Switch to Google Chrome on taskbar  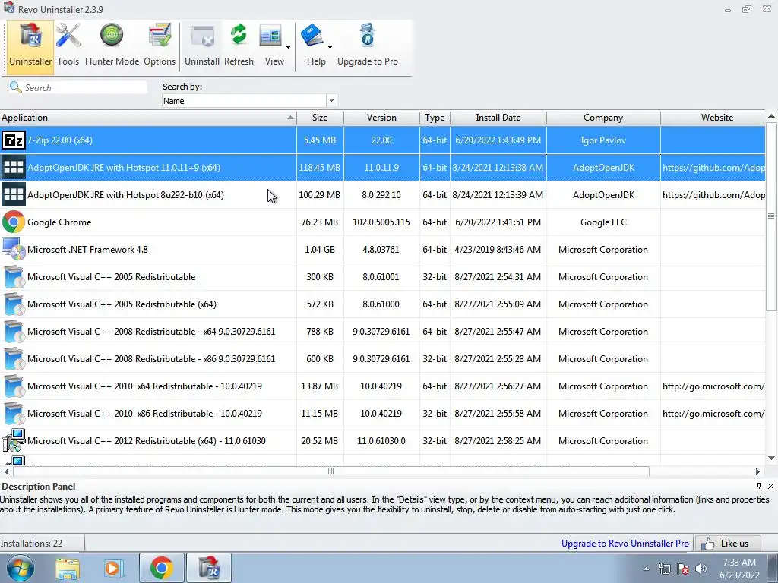[x=161, y=568]
